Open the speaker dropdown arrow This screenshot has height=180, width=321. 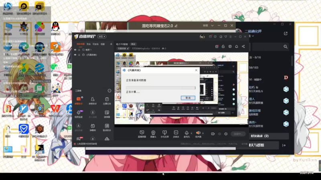pos(203,133)
